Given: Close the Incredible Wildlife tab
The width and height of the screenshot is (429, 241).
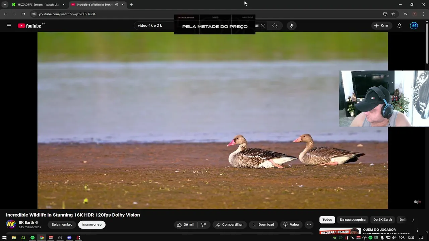Looking at the screenshot, I should [123, 5].
